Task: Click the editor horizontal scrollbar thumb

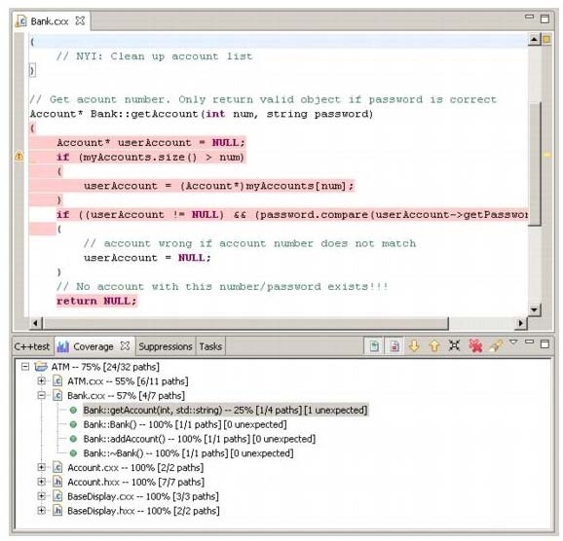Action: tap(245, 323)
